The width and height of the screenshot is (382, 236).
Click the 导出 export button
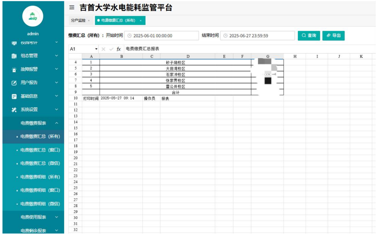(x=333, y=35)
